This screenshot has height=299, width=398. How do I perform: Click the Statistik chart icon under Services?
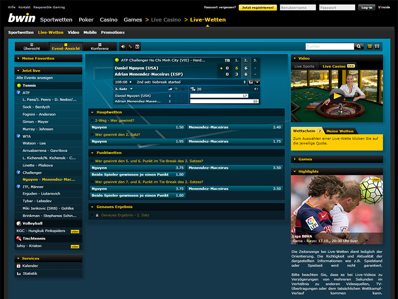(18, 274)
